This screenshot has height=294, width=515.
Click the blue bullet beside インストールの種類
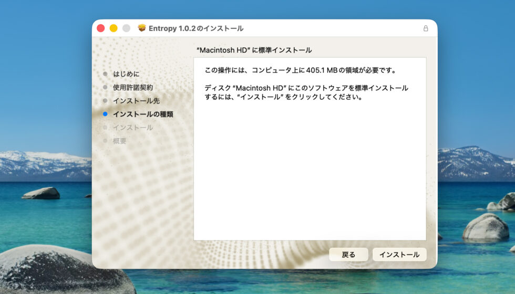(105, 114)
